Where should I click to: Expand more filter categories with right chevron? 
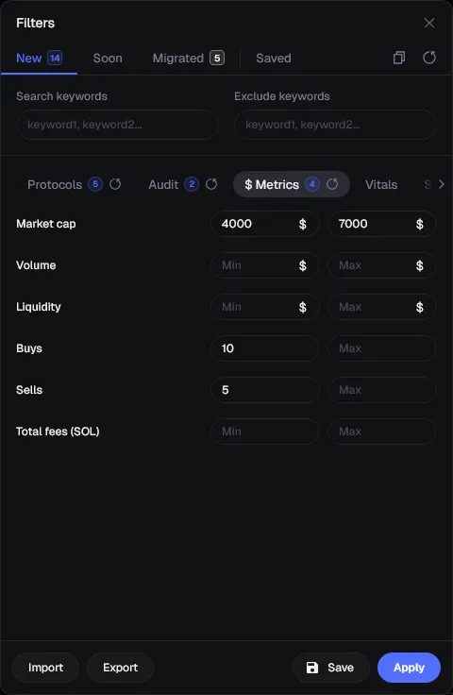441,184
